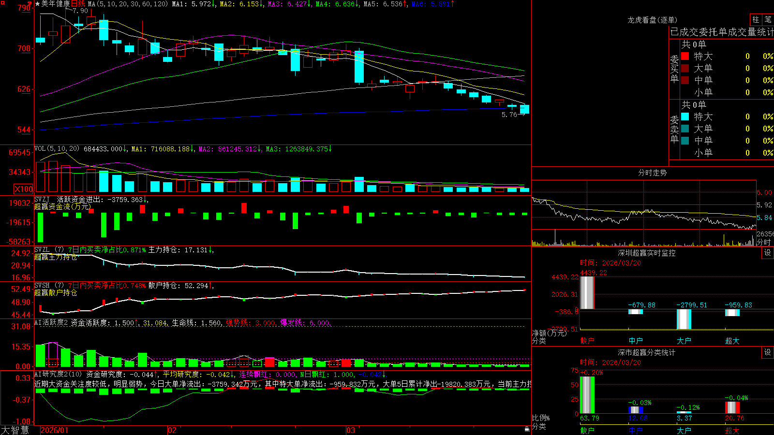The height and width of the screenshot is (435, 774).
Task: Open the MA(5,10,20,30,60,120) indicator parameters
Action: 128,4
